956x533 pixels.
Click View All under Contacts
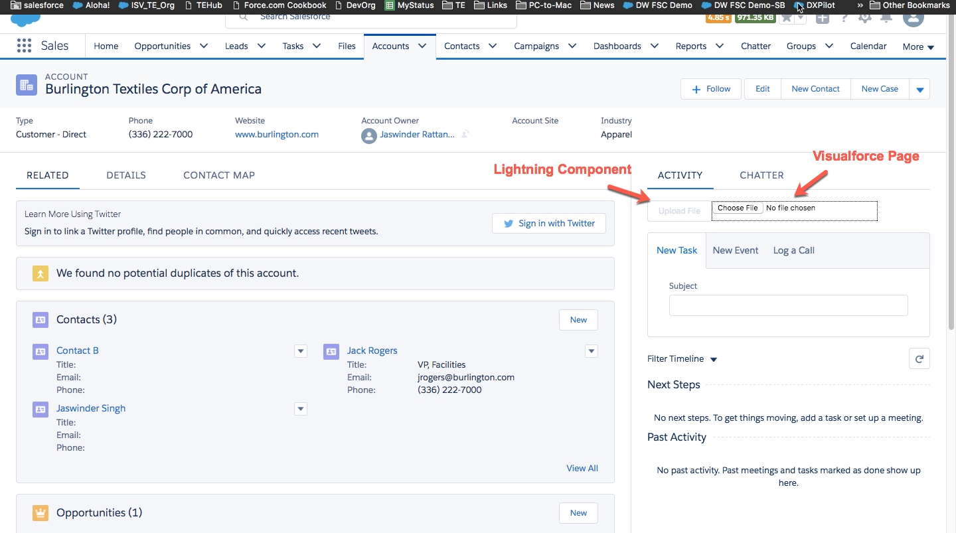coord(582,468)
